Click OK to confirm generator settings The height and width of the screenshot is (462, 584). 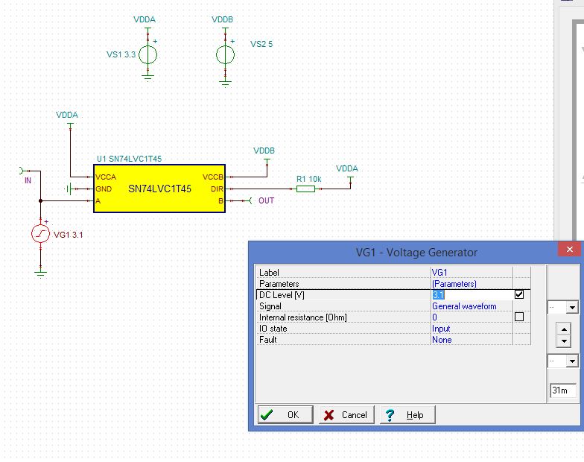pos(285,414)
